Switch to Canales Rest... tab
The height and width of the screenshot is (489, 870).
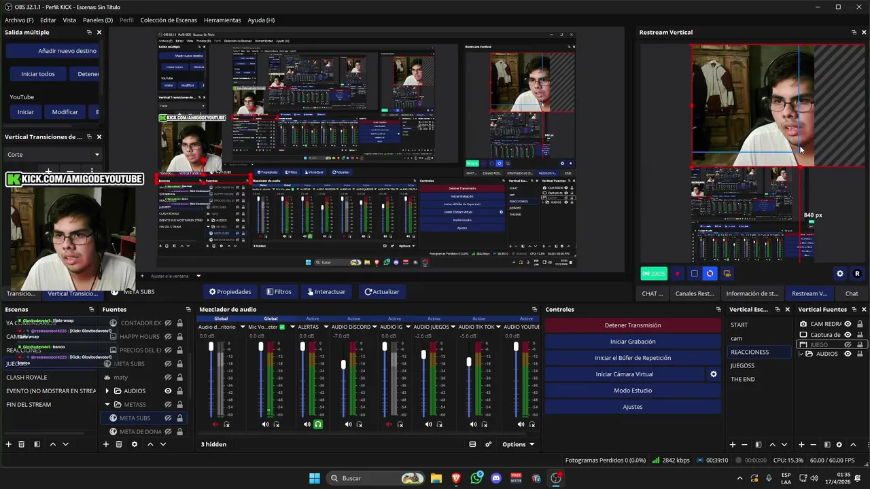(695, 293)
